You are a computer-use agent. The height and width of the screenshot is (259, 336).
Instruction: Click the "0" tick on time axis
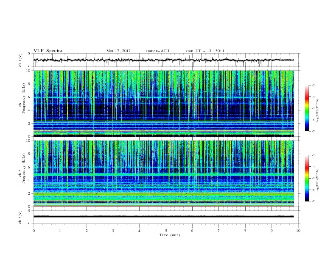34,231
